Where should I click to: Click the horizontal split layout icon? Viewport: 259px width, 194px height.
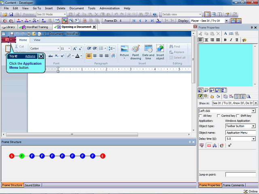coord(213,15)
